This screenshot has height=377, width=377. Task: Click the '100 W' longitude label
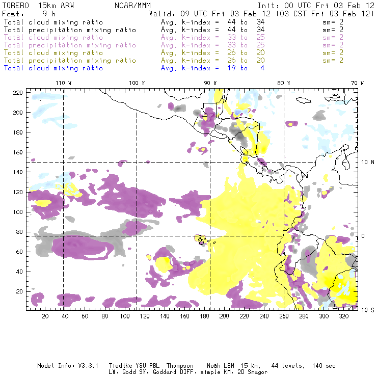click(x=137, y=83)
